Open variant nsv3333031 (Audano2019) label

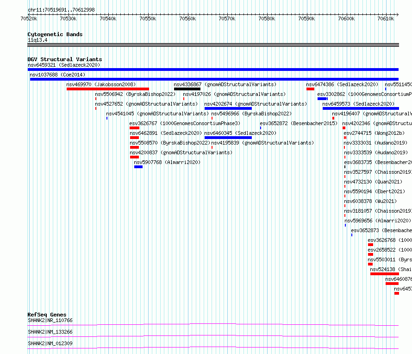click(375, 143)
